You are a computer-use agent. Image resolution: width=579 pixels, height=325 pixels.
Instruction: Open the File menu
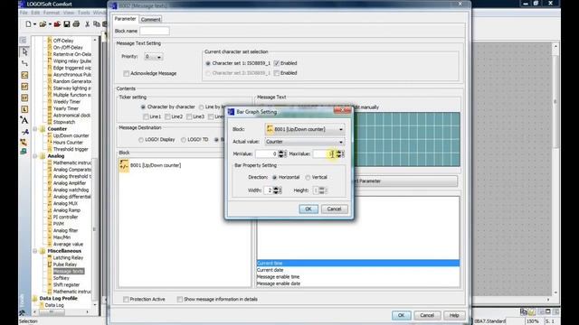point(24,13)
